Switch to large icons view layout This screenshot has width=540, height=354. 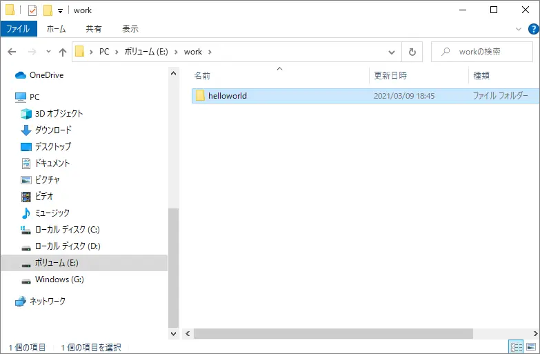point(531,346)
